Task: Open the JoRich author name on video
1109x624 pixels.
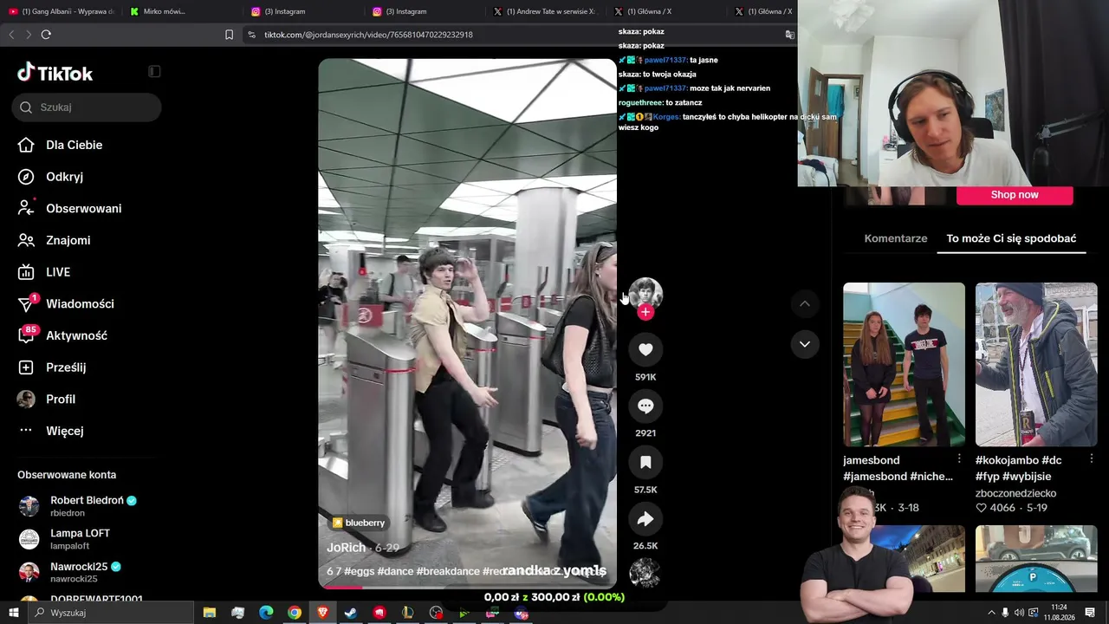Action: [x=346, y=548]
